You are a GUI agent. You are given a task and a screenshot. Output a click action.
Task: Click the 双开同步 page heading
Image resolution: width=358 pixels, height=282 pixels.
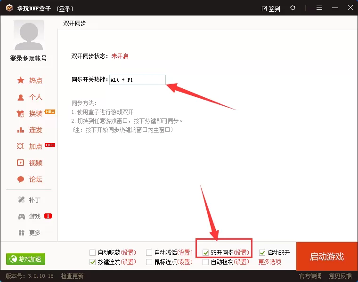(74, 23)
